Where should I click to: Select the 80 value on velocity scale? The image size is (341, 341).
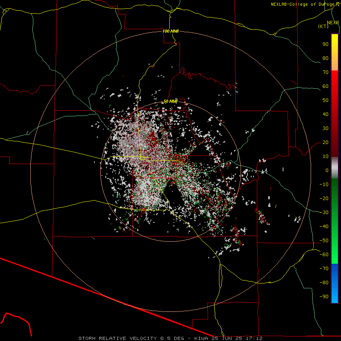(325, 58)
